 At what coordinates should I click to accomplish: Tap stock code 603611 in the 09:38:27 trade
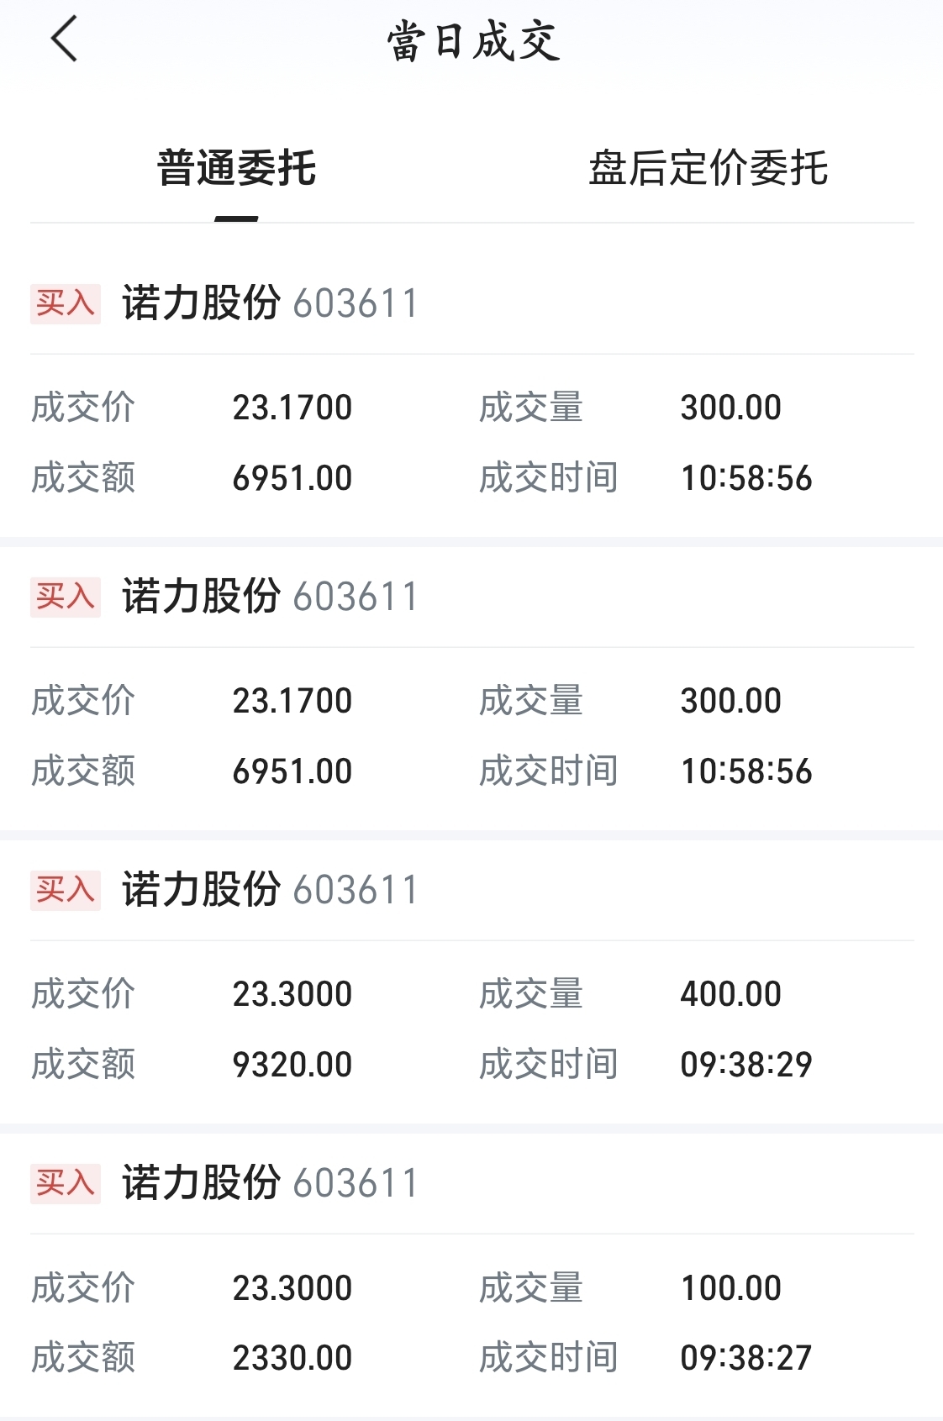(x=355, y=1183)
